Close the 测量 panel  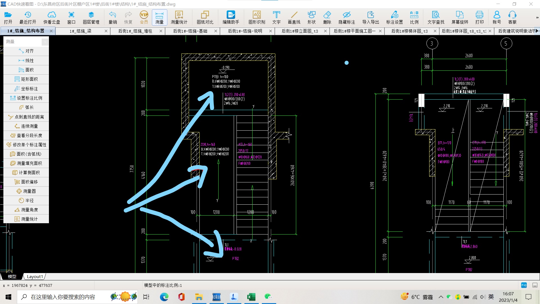[45, 42]
